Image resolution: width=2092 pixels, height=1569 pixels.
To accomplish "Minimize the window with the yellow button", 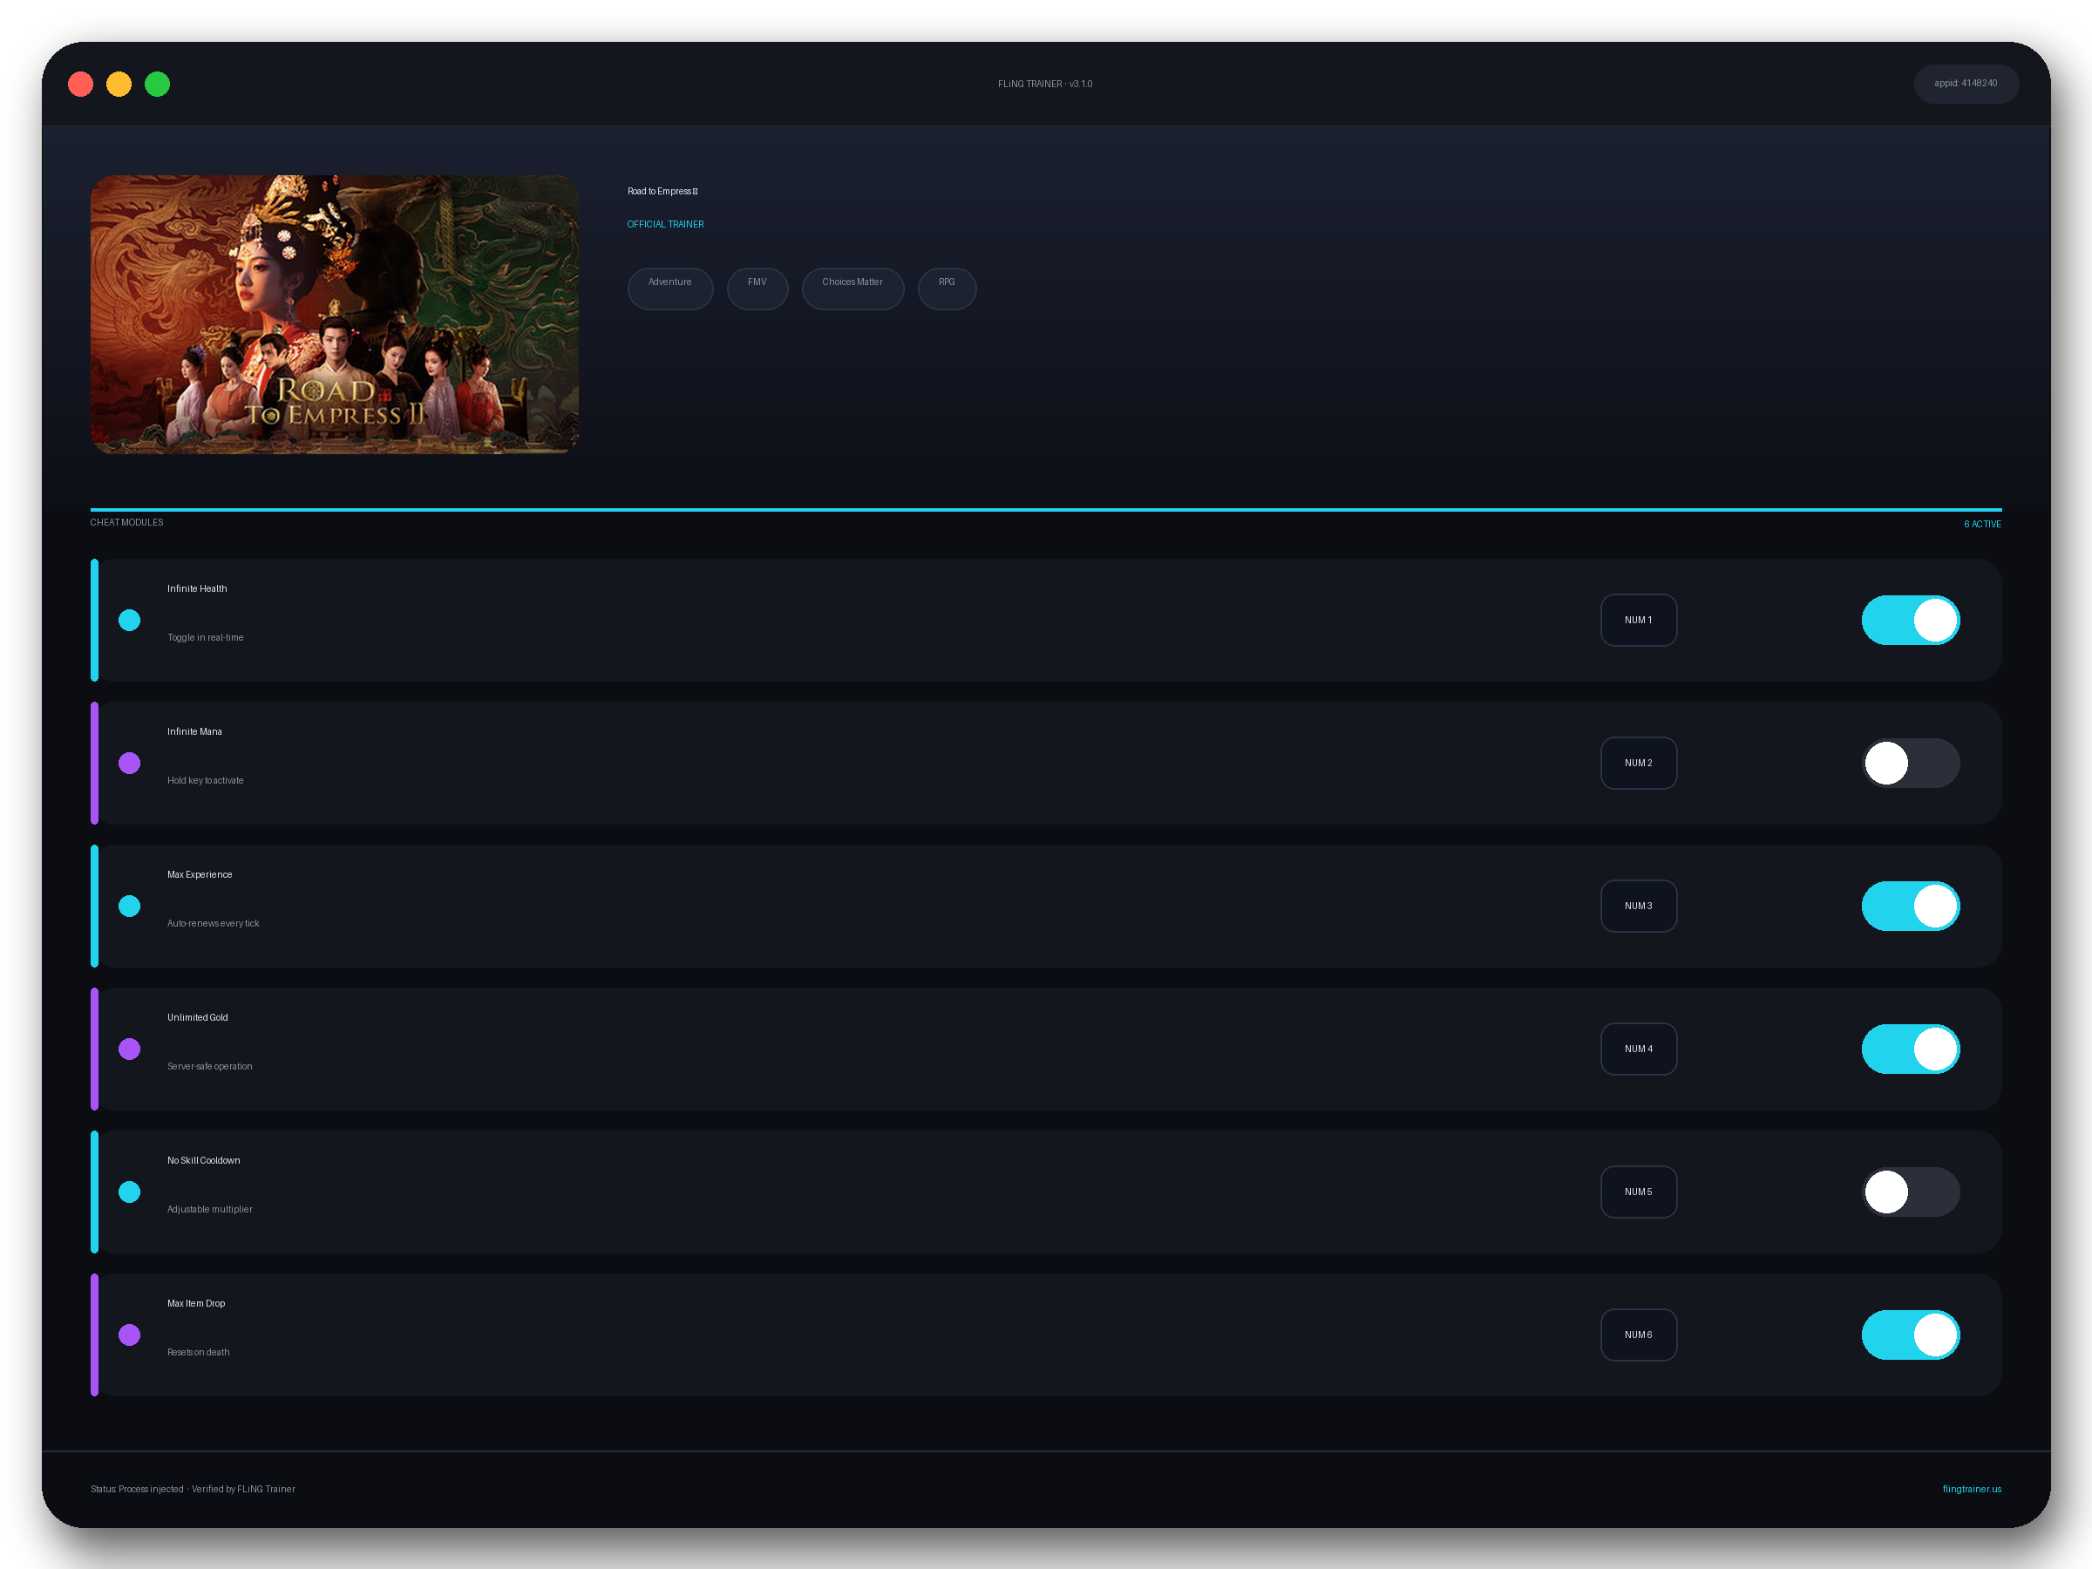I will click(x=119, y=85).
